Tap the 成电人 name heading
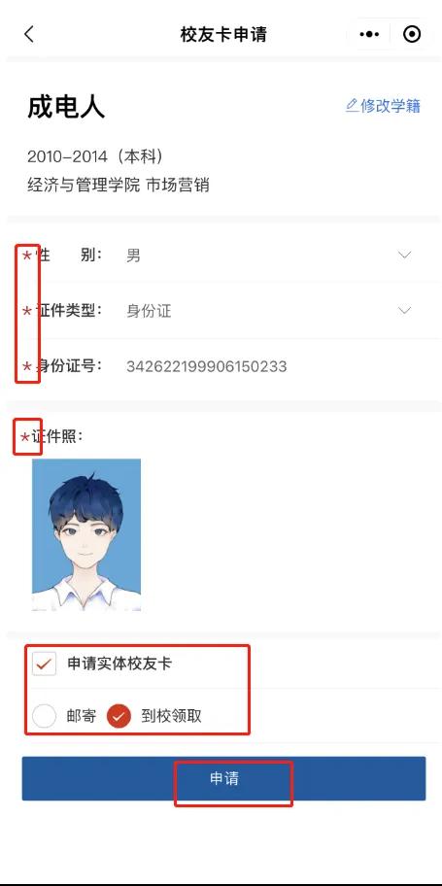 pyautogui.click(x=66, y=107)
